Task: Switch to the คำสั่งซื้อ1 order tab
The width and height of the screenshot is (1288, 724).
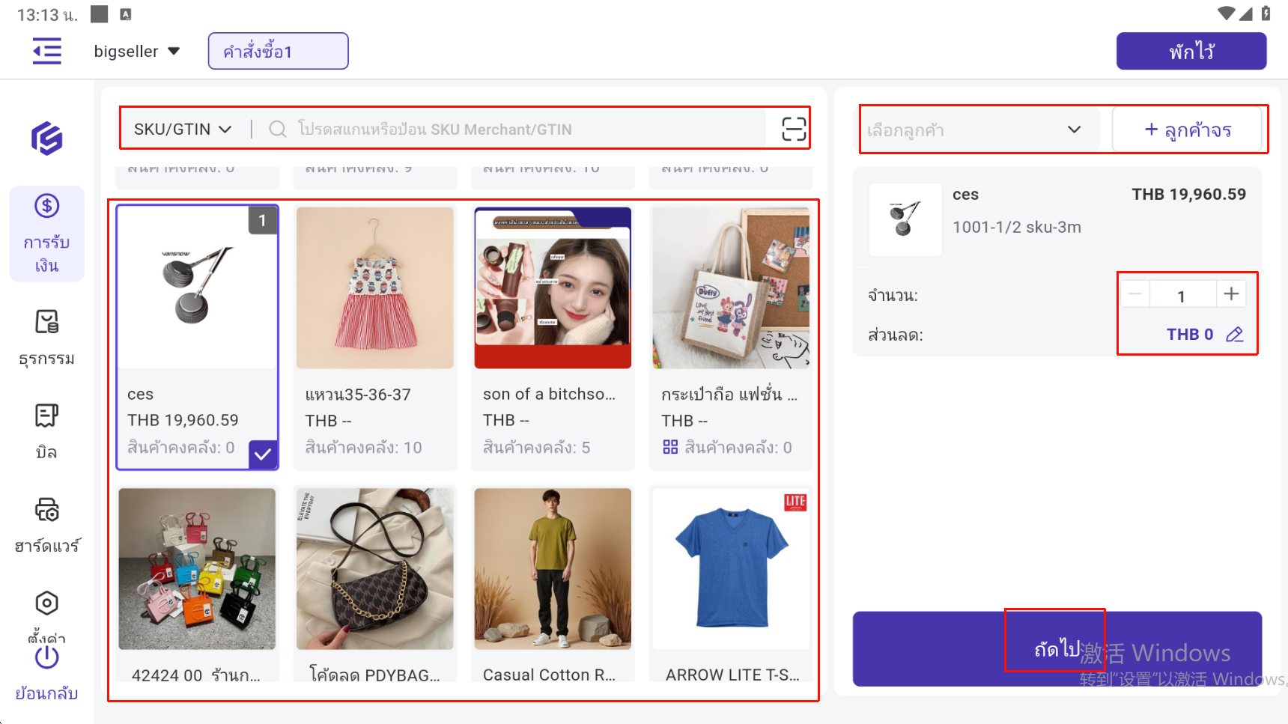Action: point(278,52)
